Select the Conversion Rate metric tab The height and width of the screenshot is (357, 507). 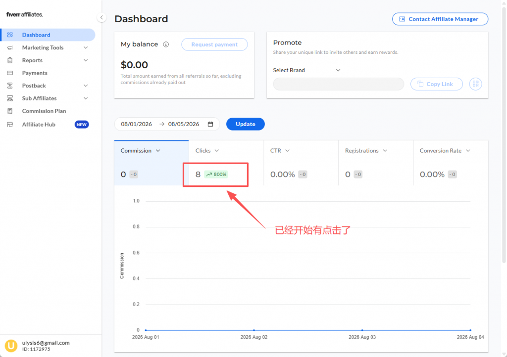pos(451,163)
